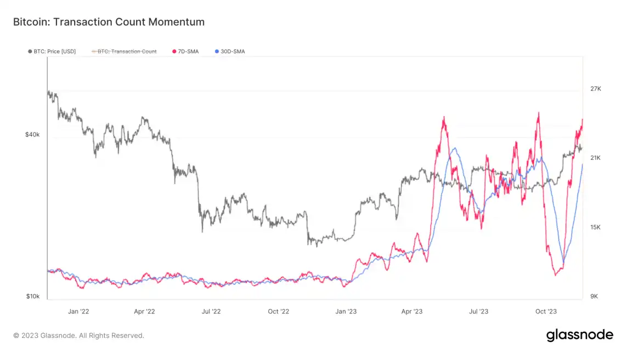Click the gray BTC Price legend dot
This screenshot has height=350, width=627.
click(x=30, y=51)
